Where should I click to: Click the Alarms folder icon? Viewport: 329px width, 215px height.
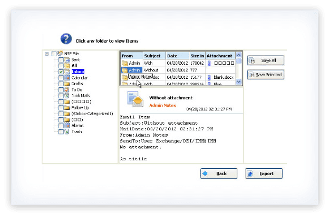click(67, 126)
